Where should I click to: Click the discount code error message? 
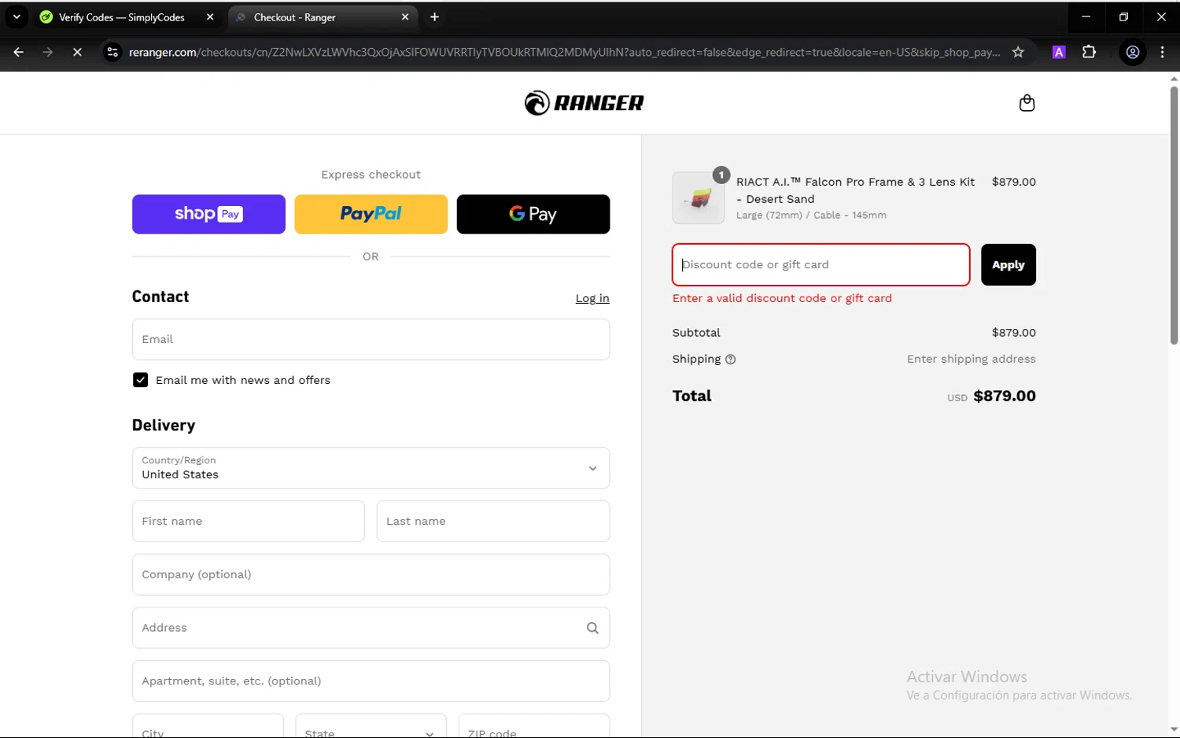(782, 298)
